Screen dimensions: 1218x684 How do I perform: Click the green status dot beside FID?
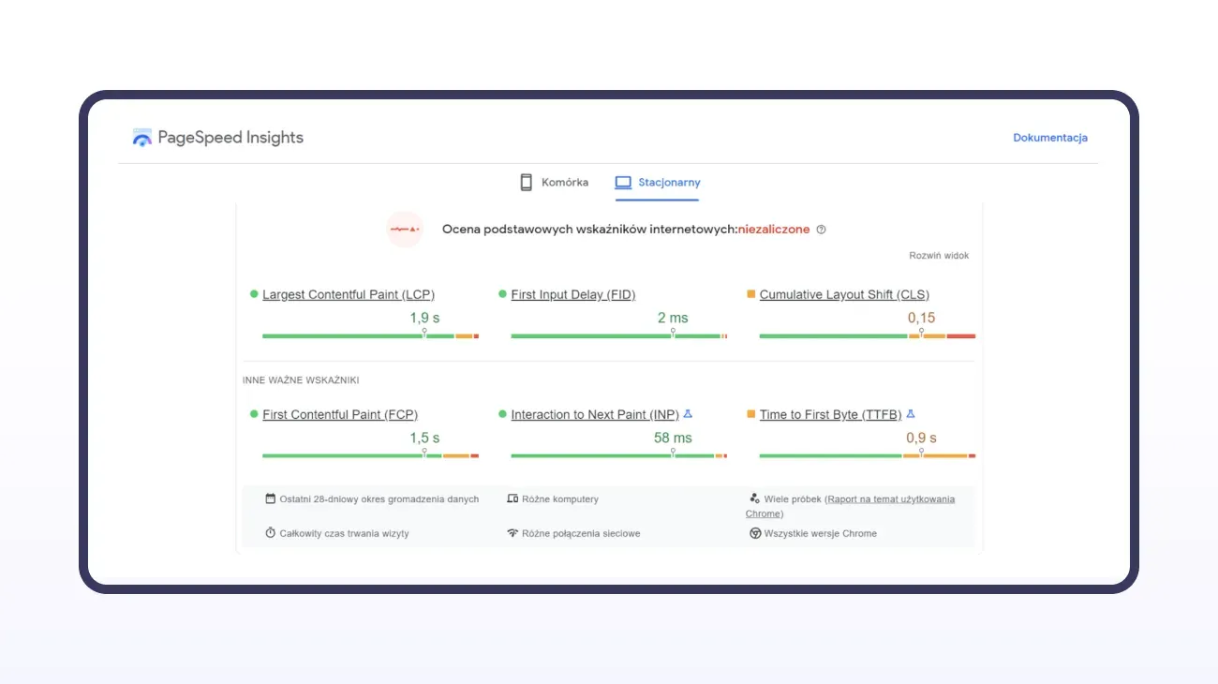(x=502, y=294)
